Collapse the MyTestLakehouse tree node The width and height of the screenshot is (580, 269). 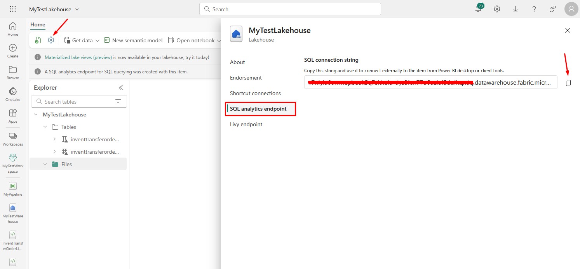pos(36,115)
